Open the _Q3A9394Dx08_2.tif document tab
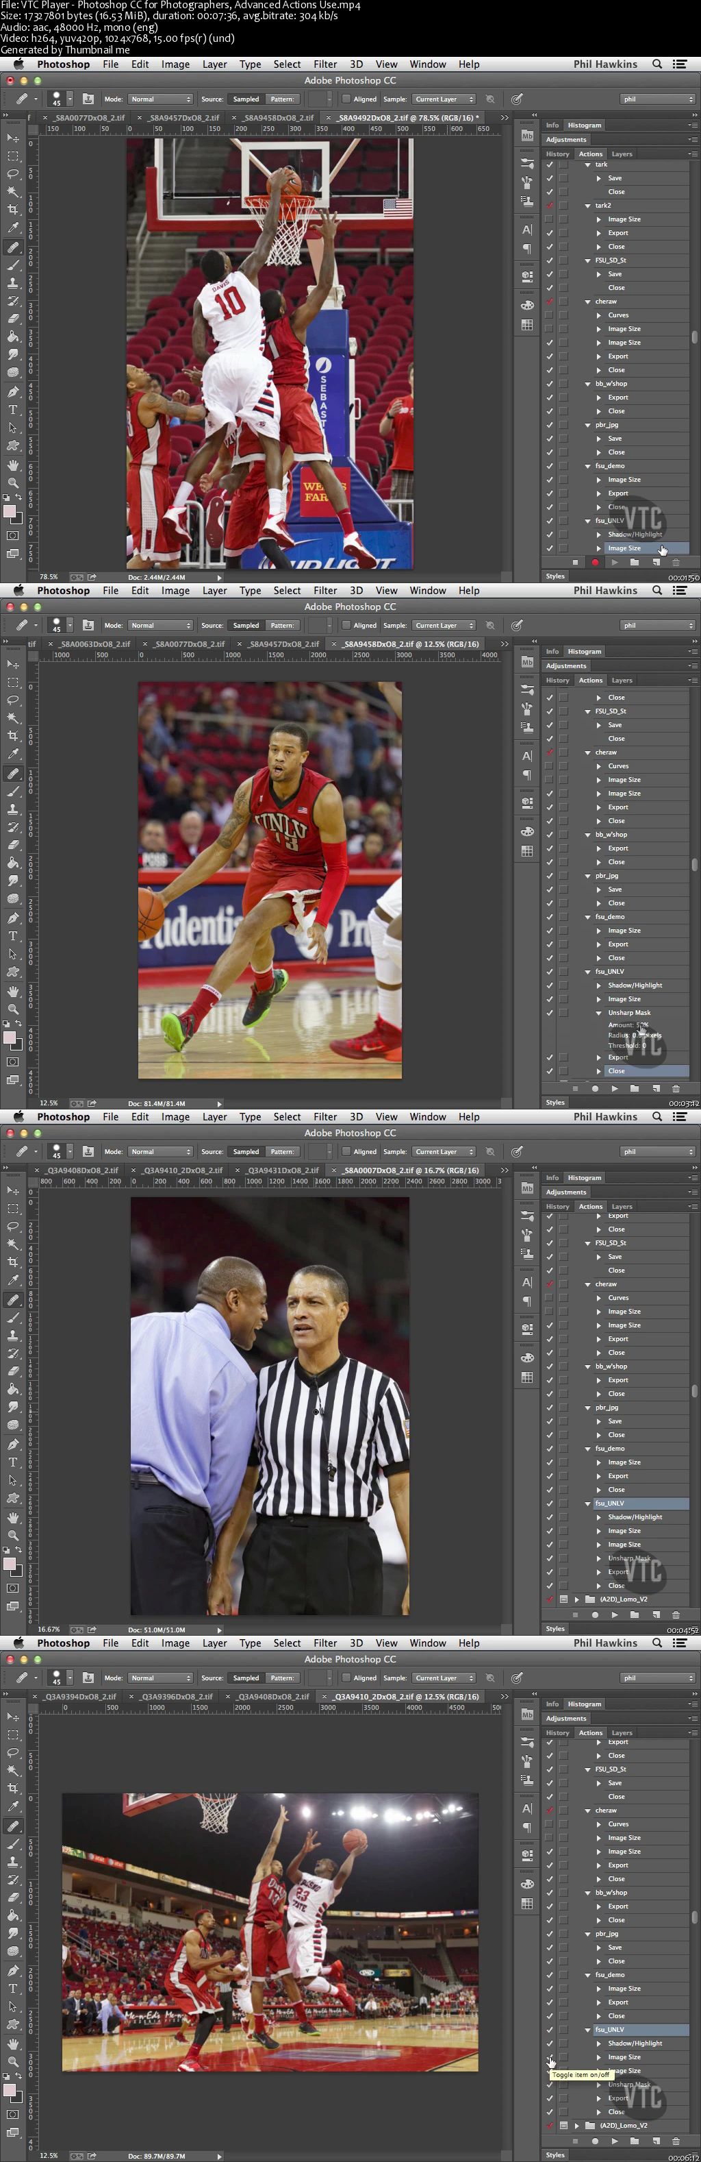This screenshot has width=701, height=2162. pyautogui.click(x=81, y=1696)
